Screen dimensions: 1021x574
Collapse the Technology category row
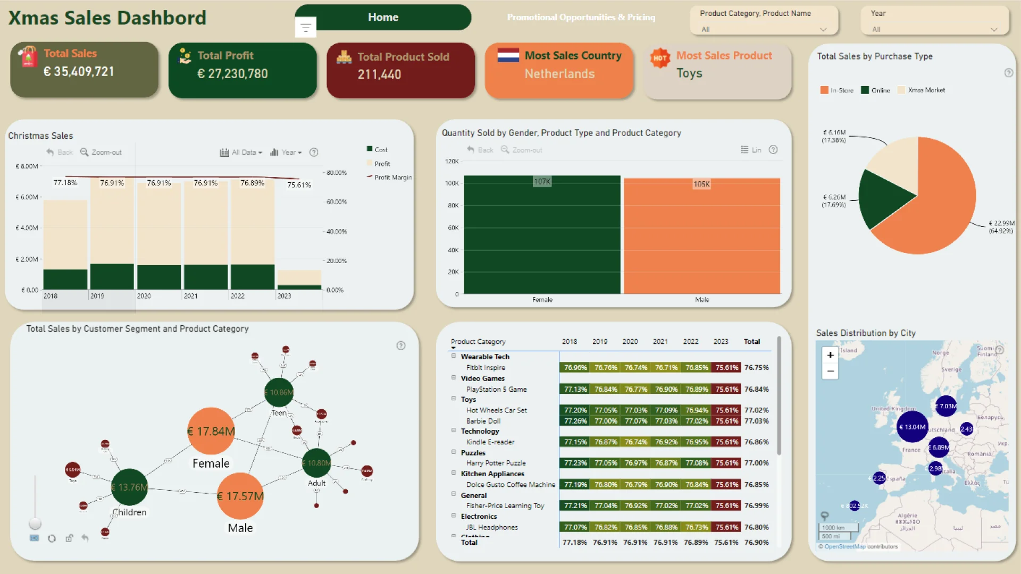(454, 430)
